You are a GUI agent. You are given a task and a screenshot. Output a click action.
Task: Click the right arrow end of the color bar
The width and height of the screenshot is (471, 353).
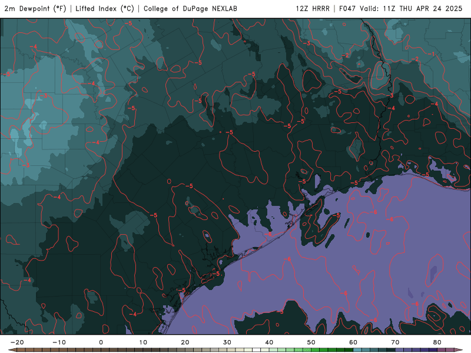pos(458,350)
